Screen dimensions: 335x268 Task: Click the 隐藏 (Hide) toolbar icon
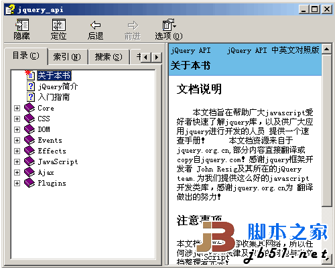click(22, 25)
